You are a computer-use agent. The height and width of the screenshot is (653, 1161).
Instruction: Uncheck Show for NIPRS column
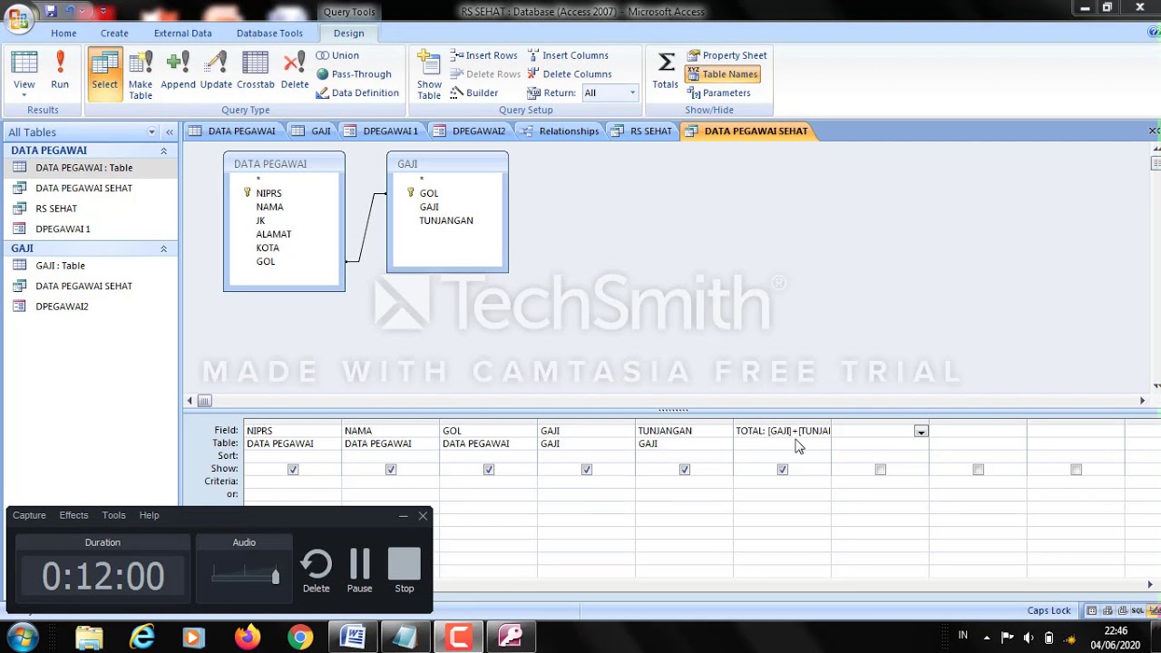293,470
